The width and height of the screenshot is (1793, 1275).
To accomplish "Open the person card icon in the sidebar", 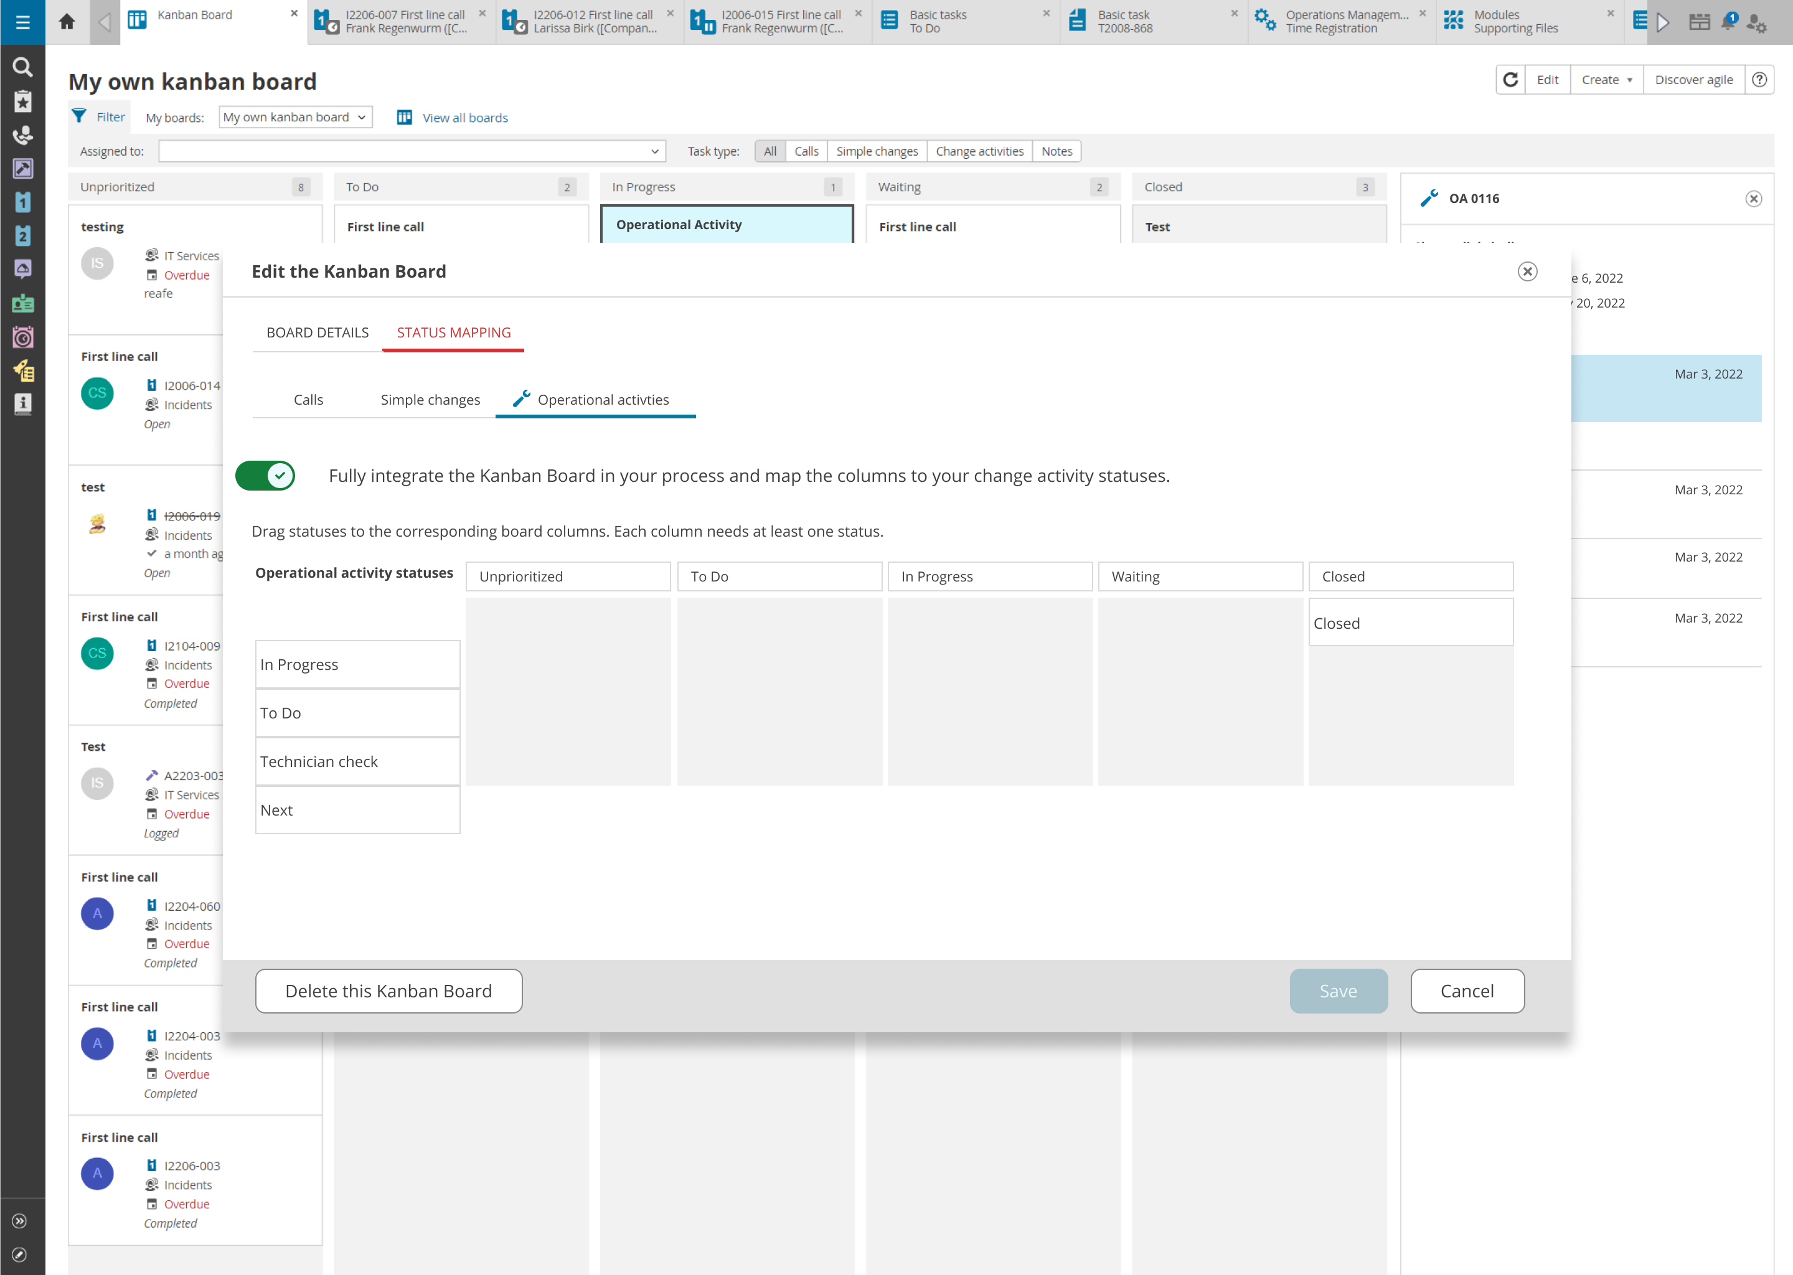I will tap(22, 303).
